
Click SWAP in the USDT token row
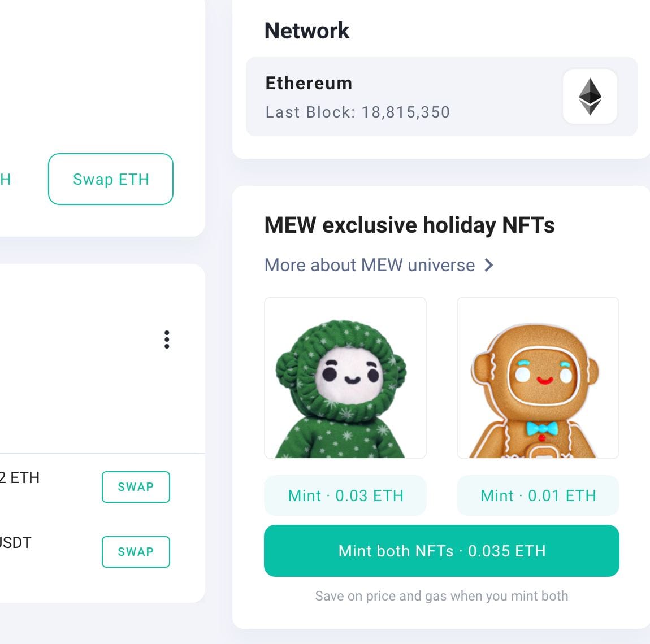(x=136, y=551)
